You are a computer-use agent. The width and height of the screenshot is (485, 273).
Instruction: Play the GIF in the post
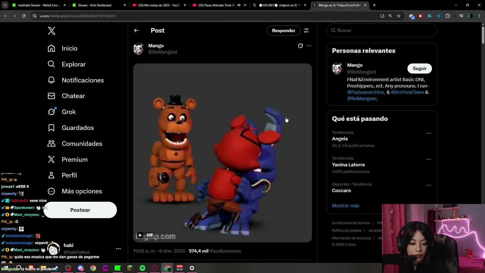[x=140, y=235]
